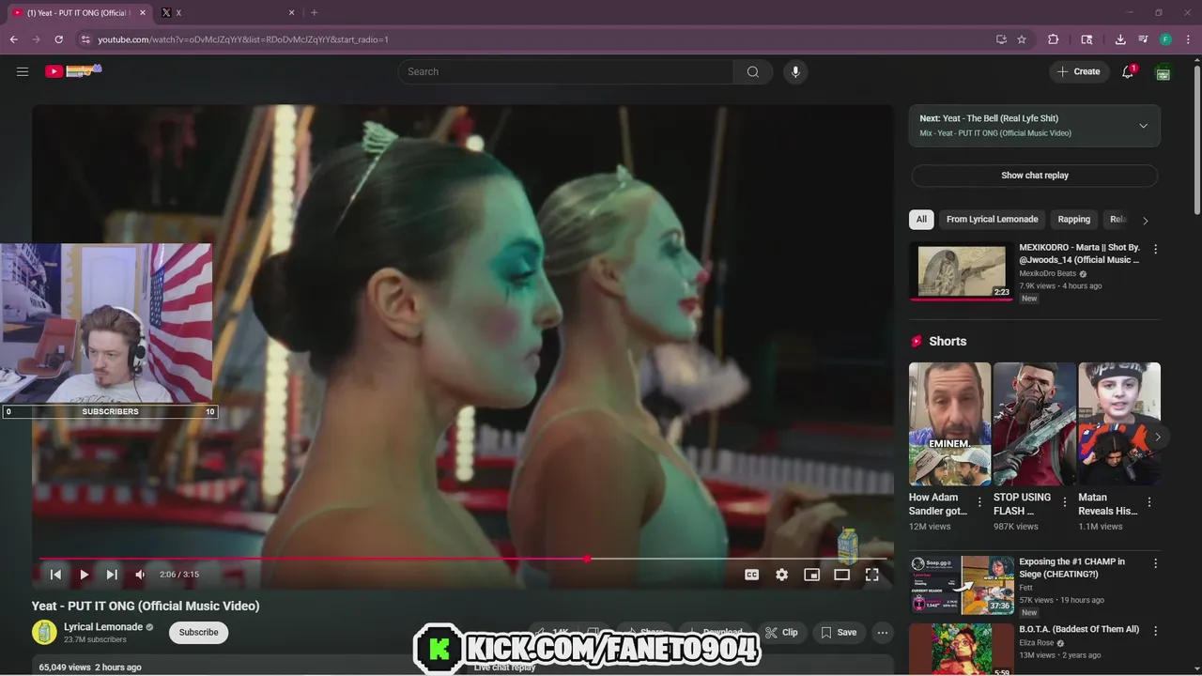The height and width of the screenshot is (676, 1202).
Task: Open the Lyrical Lemonade channel avatar
Action: 44,633
